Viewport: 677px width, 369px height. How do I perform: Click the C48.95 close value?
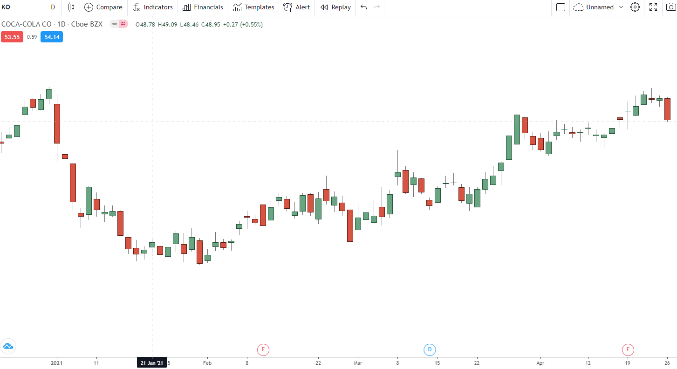coord(211,24)
